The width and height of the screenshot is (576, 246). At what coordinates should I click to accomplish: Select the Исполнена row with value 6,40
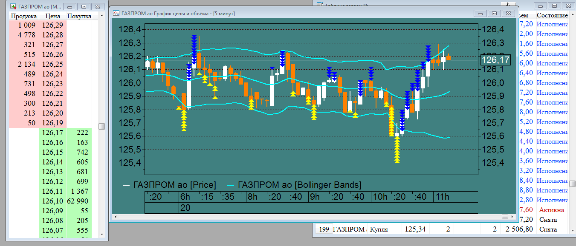tap(544, 73)
